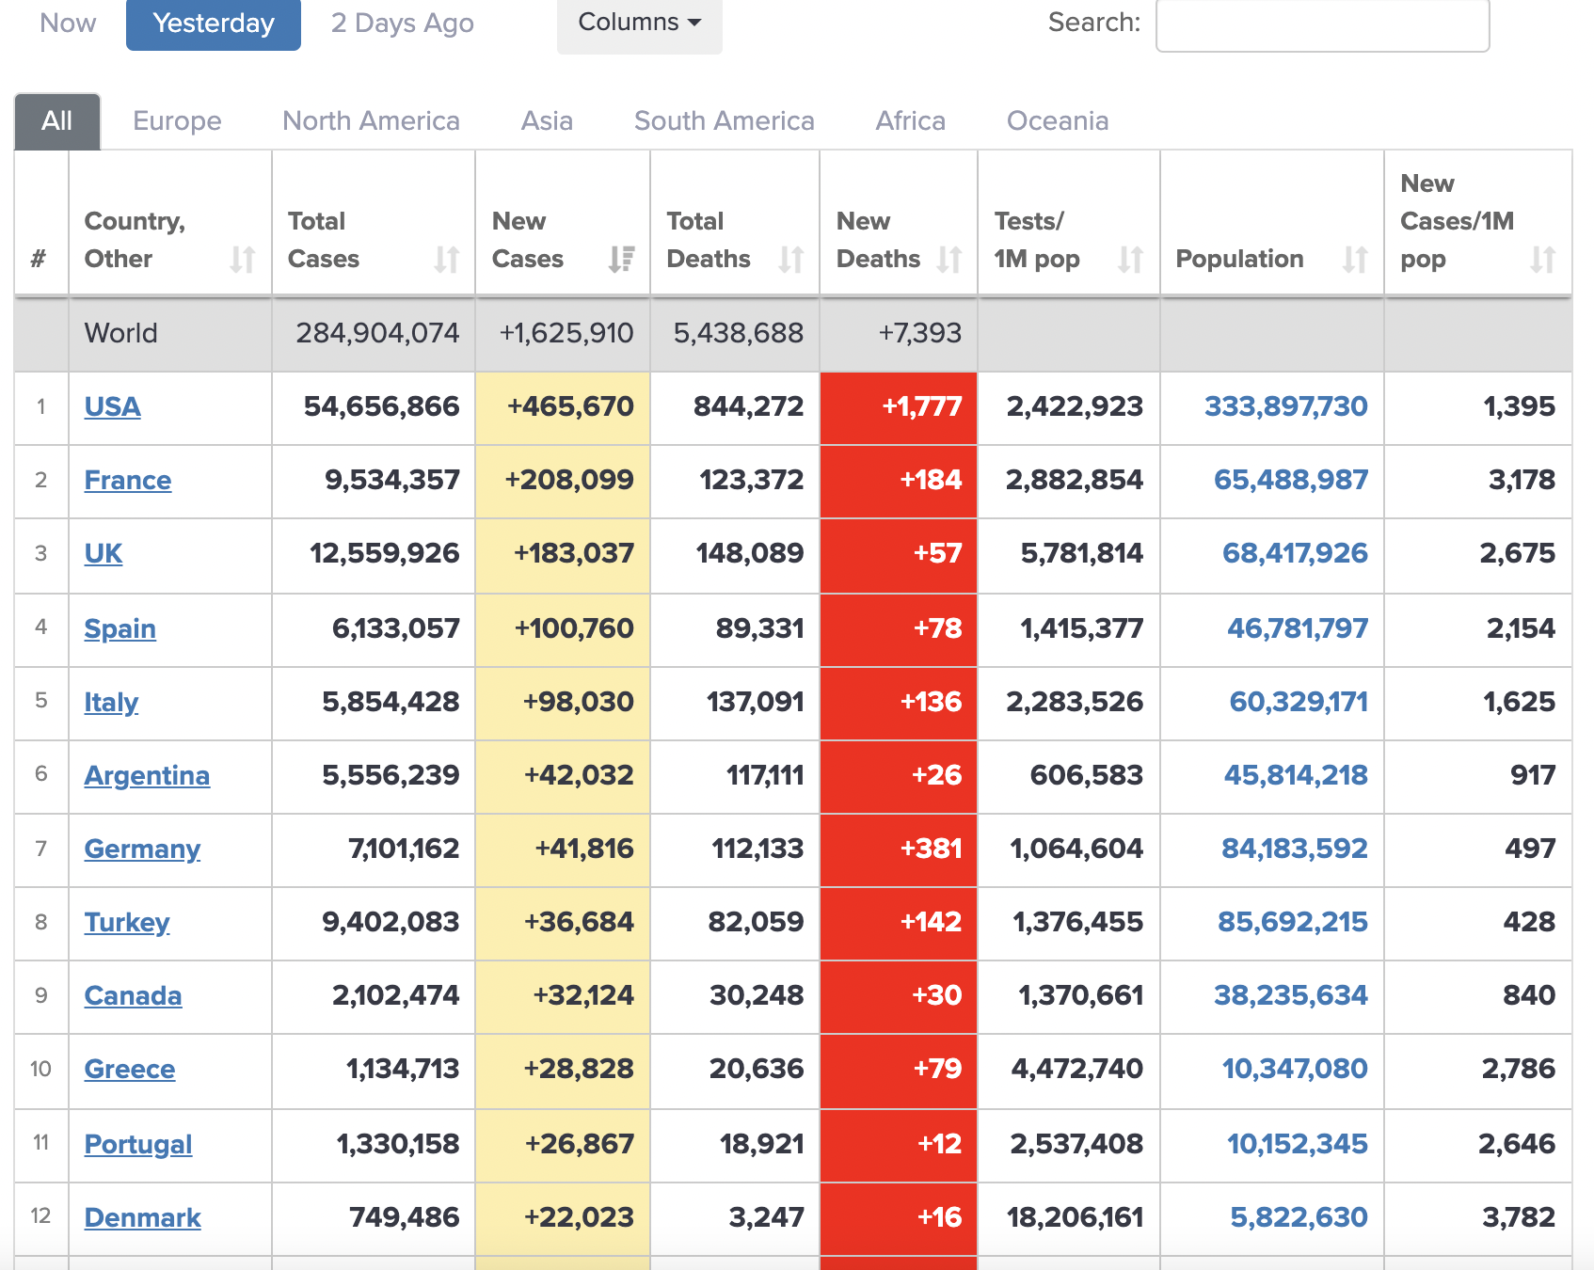Viewport: 1594px width, 1270px height.
Task: Open the USA country link
Action: [x=113, y=406]
